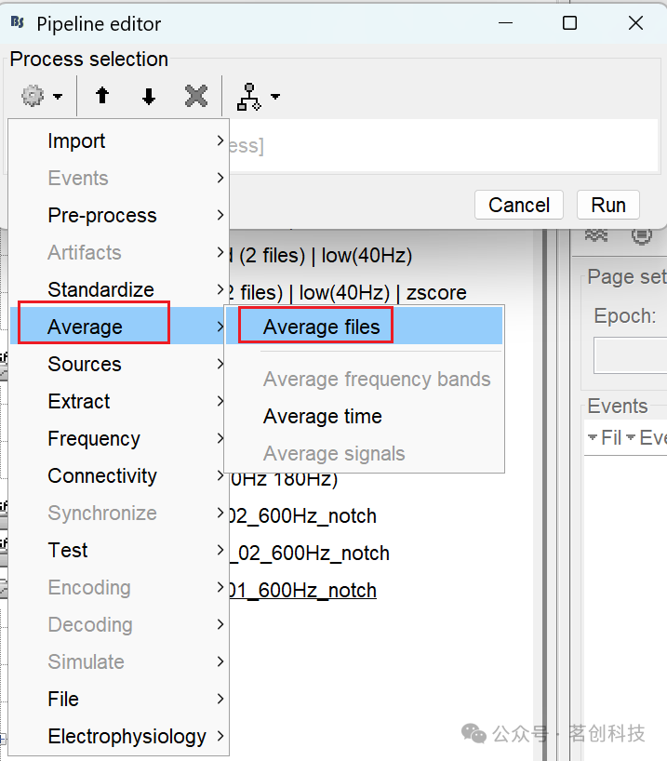Move selected process down with arrow
Image resolution: width=667 pixels, height=761 pixels.
click(x=149, y=96)
